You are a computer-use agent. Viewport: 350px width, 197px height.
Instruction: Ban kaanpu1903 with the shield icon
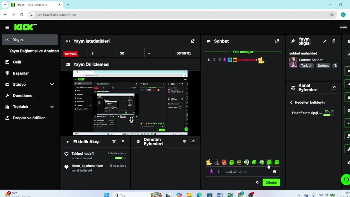pyautogui.click(x=220, y=60)
